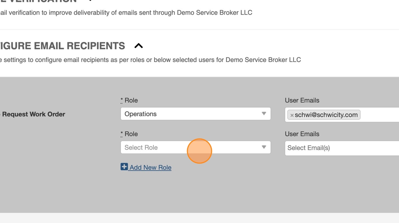This screenshot has height=223, width=399.
Task: Click the Request Work Order label
Action: tap(33, 114)
